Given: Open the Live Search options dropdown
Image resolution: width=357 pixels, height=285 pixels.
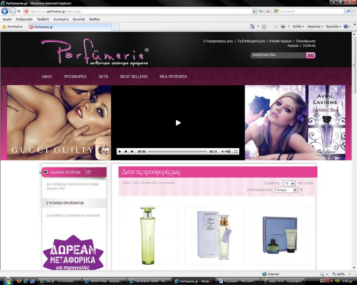Looking at the screenshot, I should pos(354,11).
